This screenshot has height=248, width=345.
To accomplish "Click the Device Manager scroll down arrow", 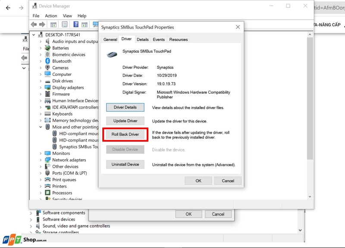I will (310, 197).
